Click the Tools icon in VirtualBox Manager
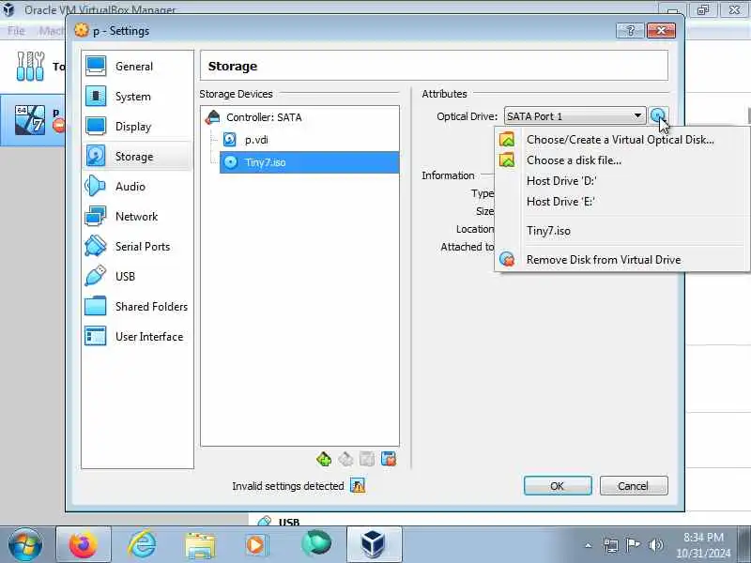 (30, 66)
